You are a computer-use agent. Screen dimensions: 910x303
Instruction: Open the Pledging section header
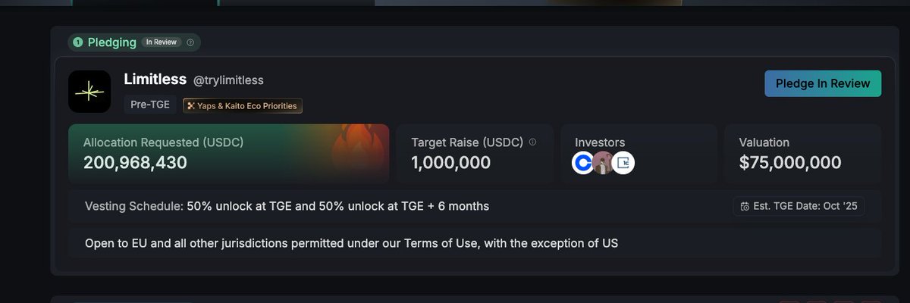(x=111, y=42)
